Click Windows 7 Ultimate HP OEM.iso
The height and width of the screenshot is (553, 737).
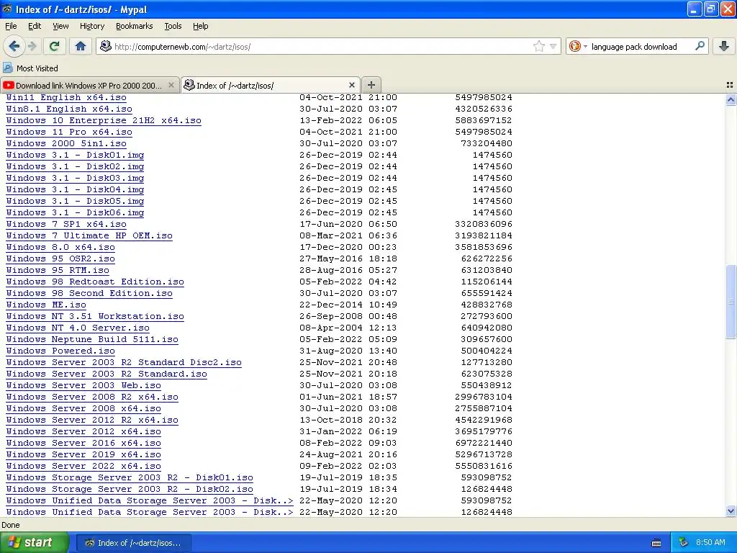(89, 235)
